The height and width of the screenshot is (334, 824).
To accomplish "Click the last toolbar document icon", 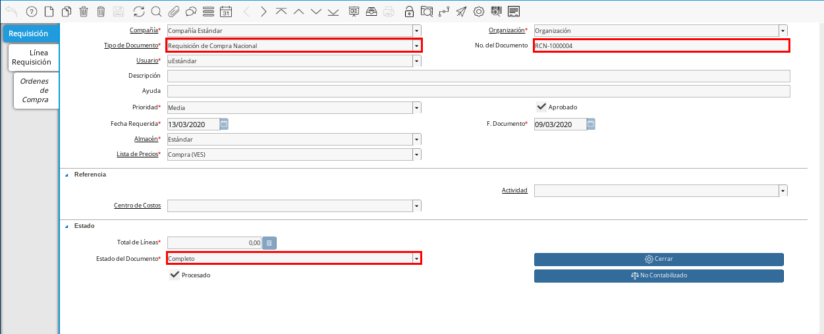I will [x=514, y=11].
